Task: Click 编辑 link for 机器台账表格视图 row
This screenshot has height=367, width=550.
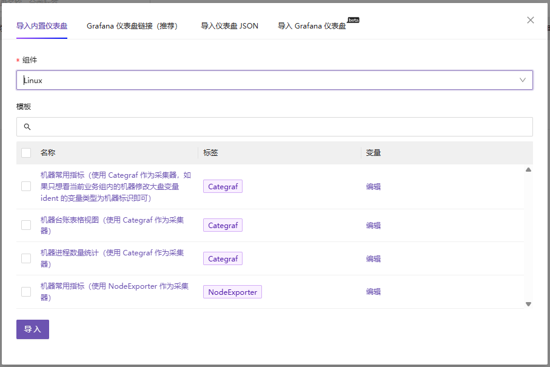Action: (374, 225)
